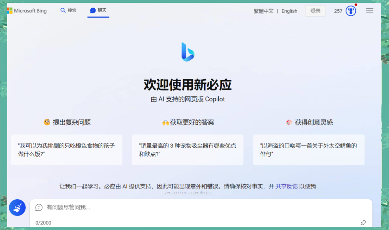The image size is (389, 230).
Task: Click the 登录 sign-in button
Action: point(315,11)
